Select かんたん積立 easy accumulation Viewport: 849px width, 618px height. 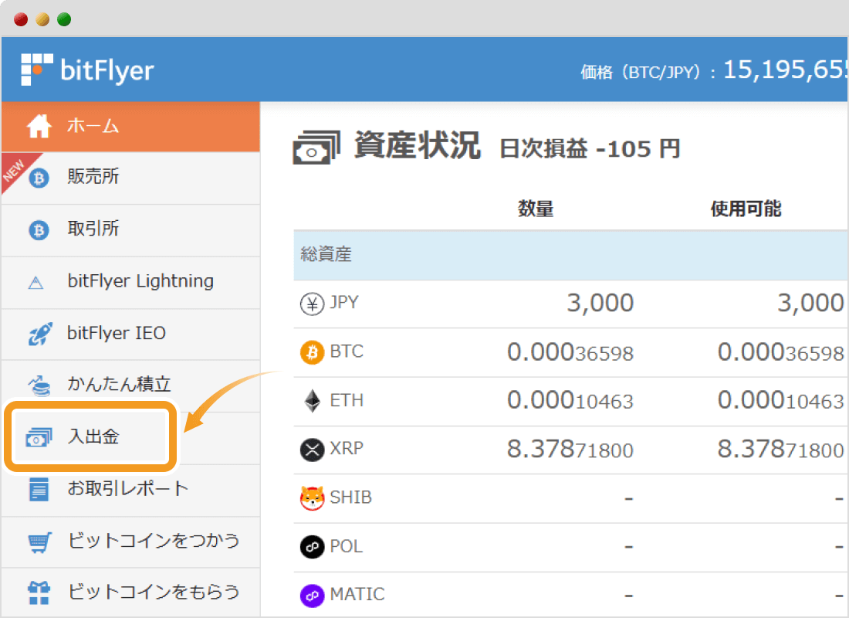(96, 385)
